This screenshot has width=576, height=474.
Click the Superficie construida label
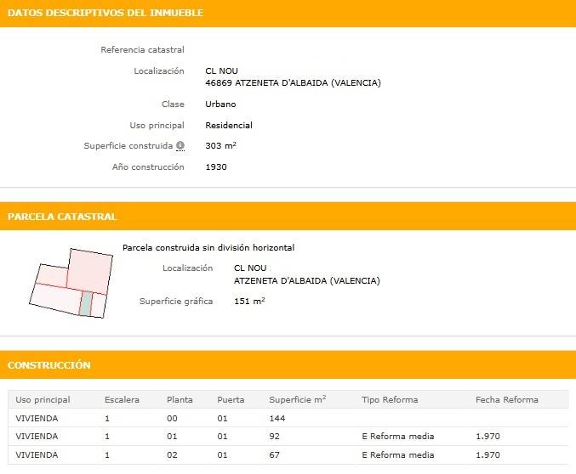[x=128, y=146]
